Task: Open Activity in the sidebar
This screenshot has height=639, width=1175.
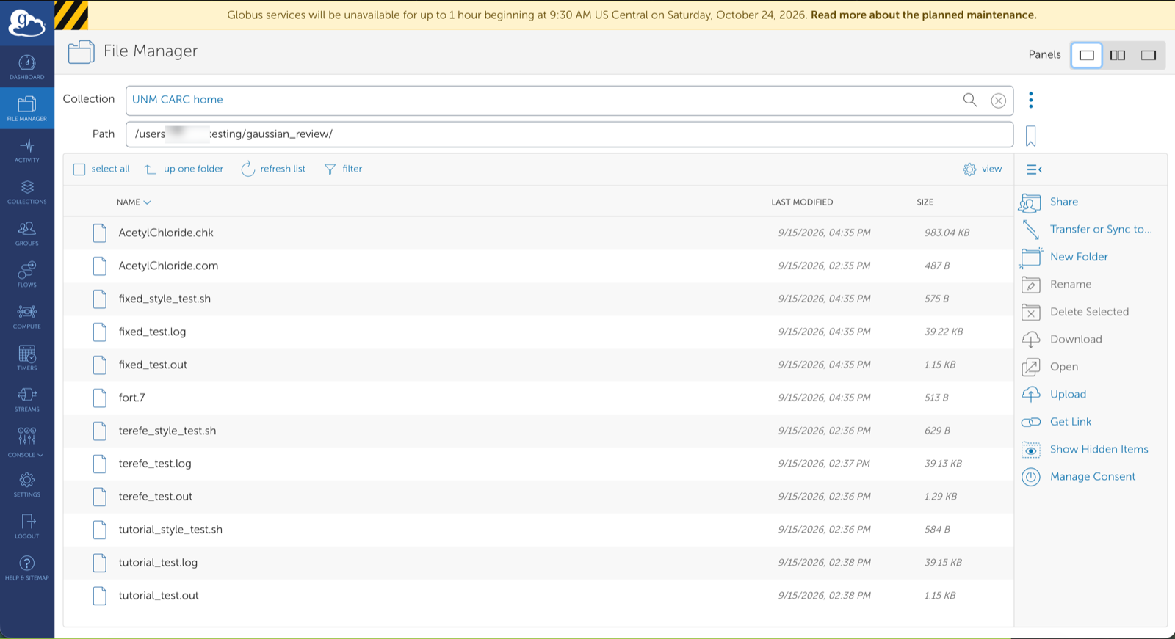Action: coord(27,150)
